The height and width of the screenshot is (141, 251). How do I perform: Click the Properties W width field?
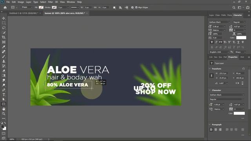coord(223,73)
